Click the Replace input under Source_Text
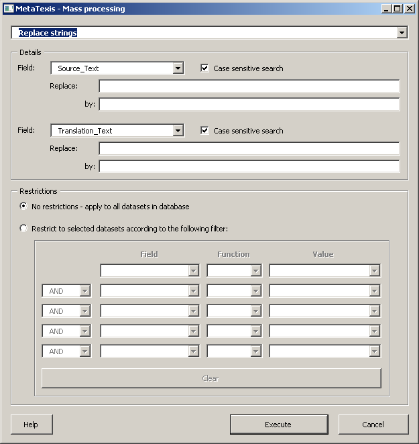Image resolution: width=419 pixels, height=444 pixels. pyautogui.click(x=249, y=86)
